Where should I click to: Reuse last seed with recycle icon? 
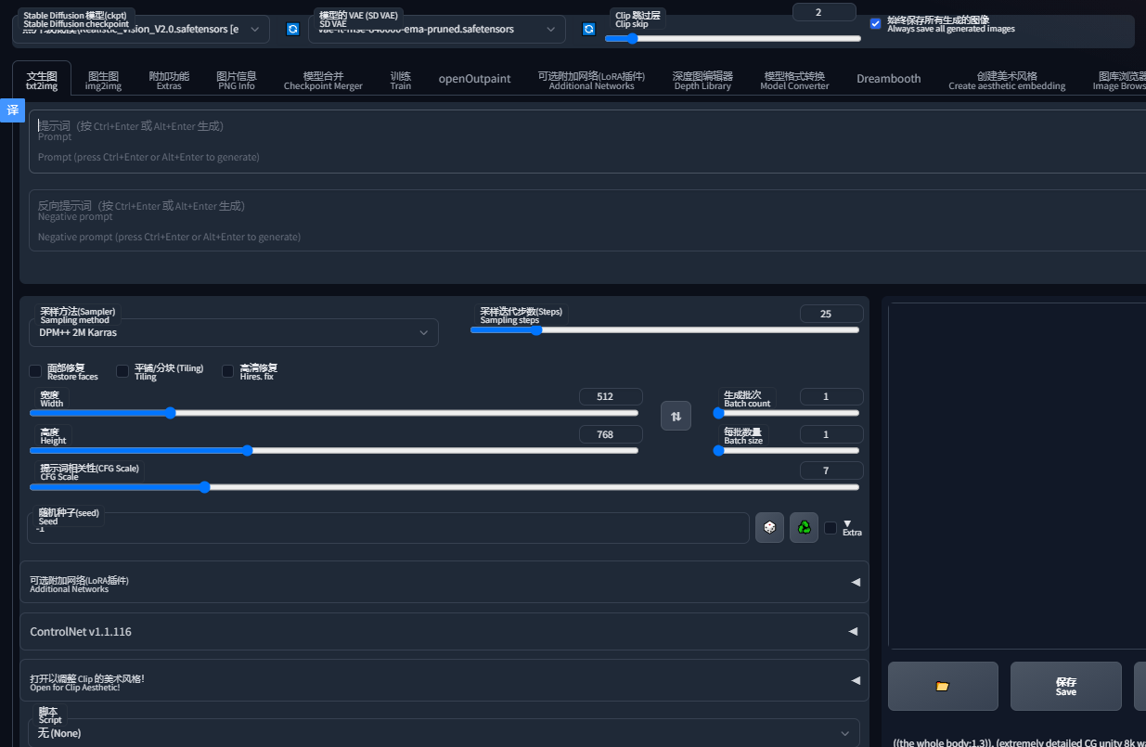tap(804, 527)
